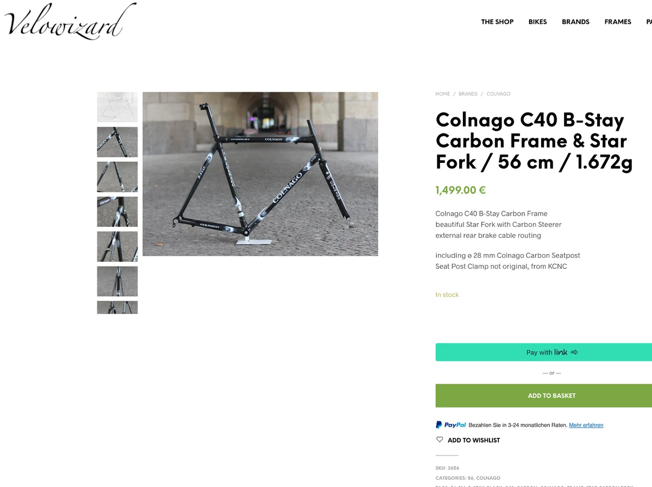Click the ADD TO BASKET button

coord(544,396)
